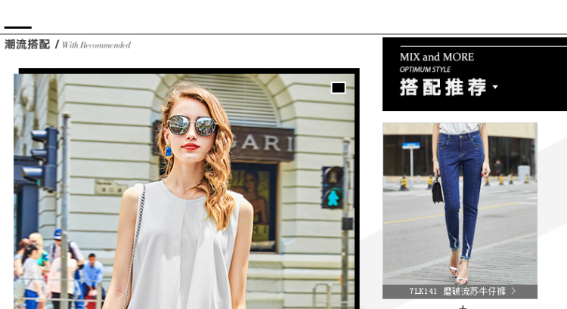Click the plus sign below jeans photo
This screenshot has height=309, width=567.
463,307
